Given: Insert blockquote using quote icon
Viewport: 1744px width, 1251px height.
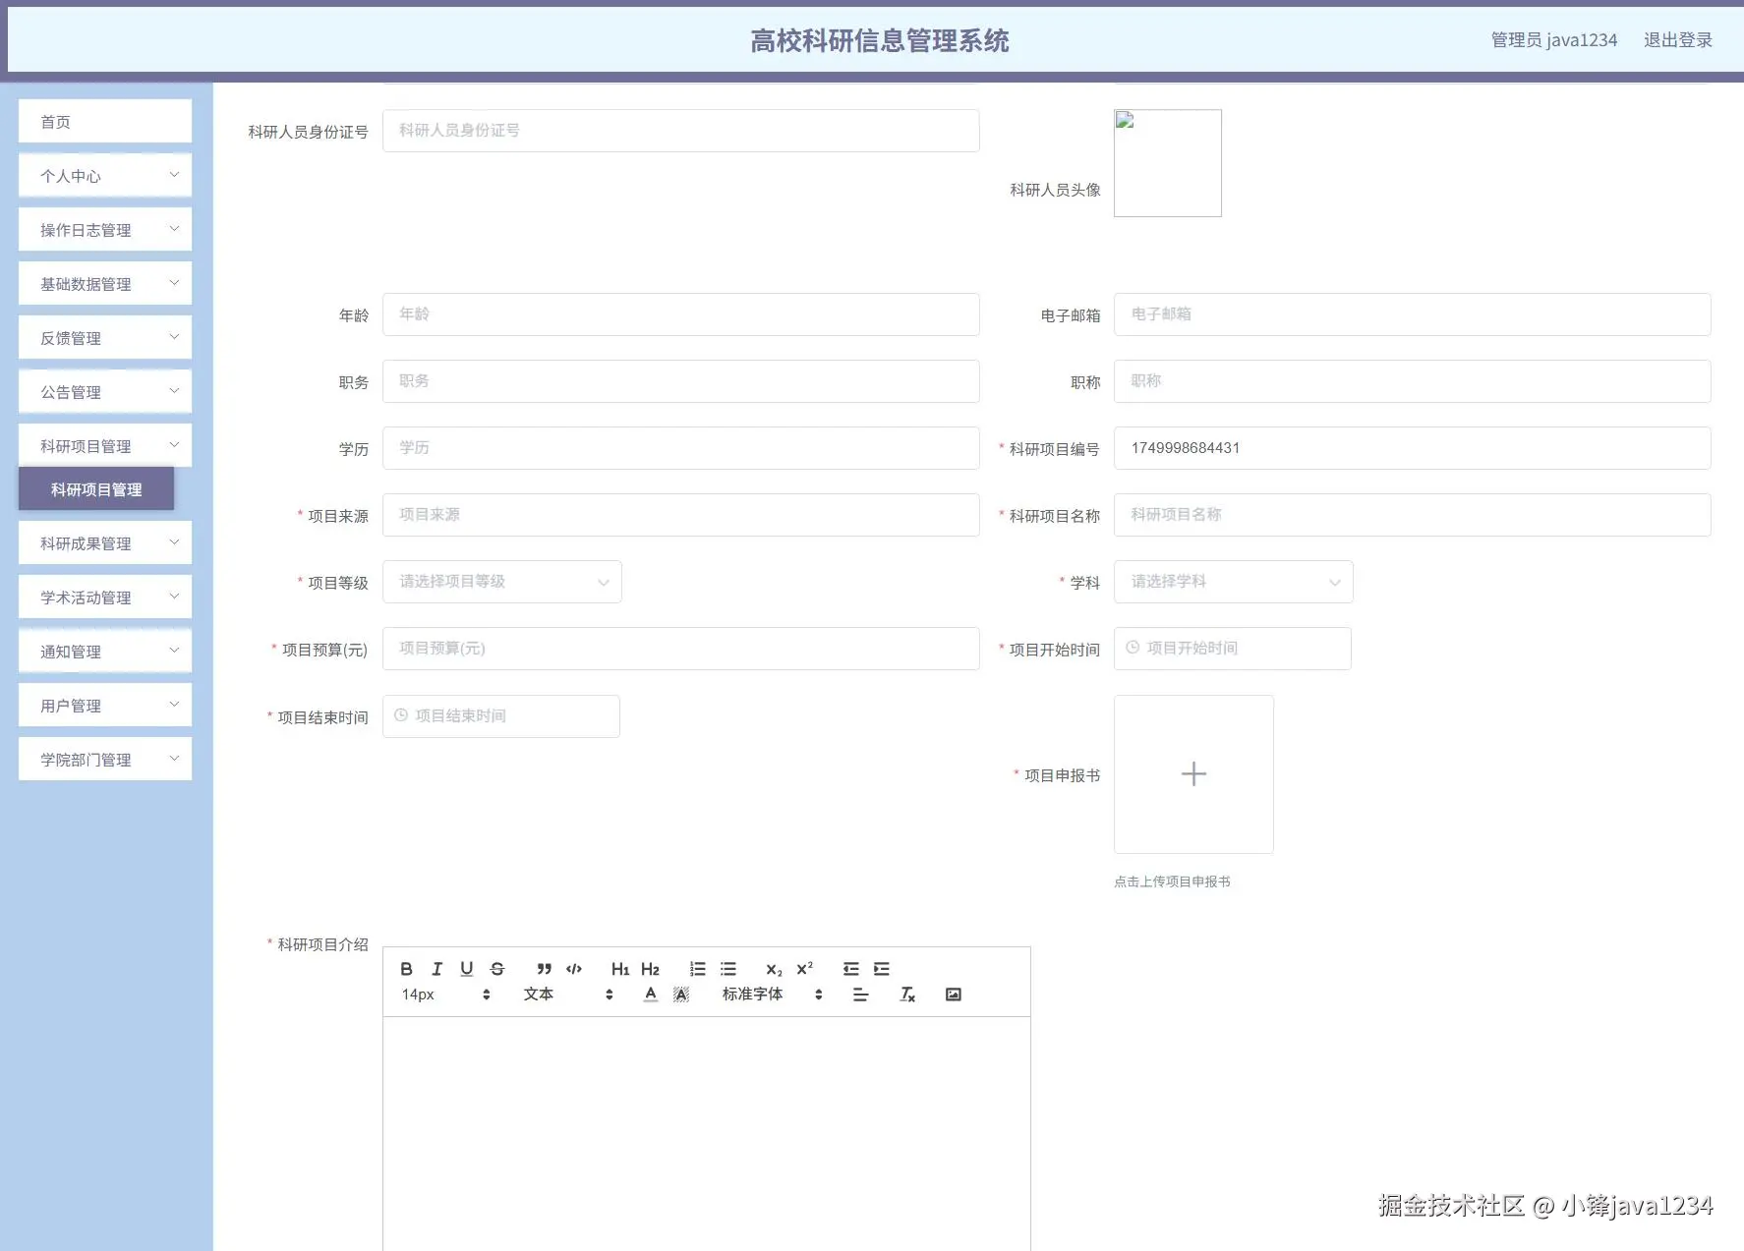Looking at the screenshot, I should pyautogui.click(x=544, y=969).
